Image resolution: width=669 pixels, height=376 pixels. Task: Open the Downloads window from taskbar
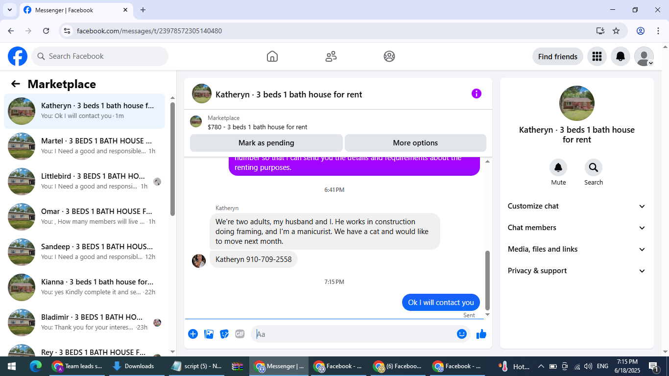(x=133, y=366)
